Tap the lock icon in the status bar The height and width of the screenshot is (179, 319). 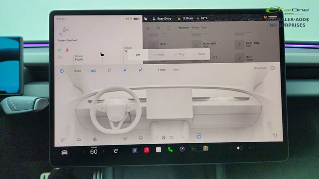point(146,19)
